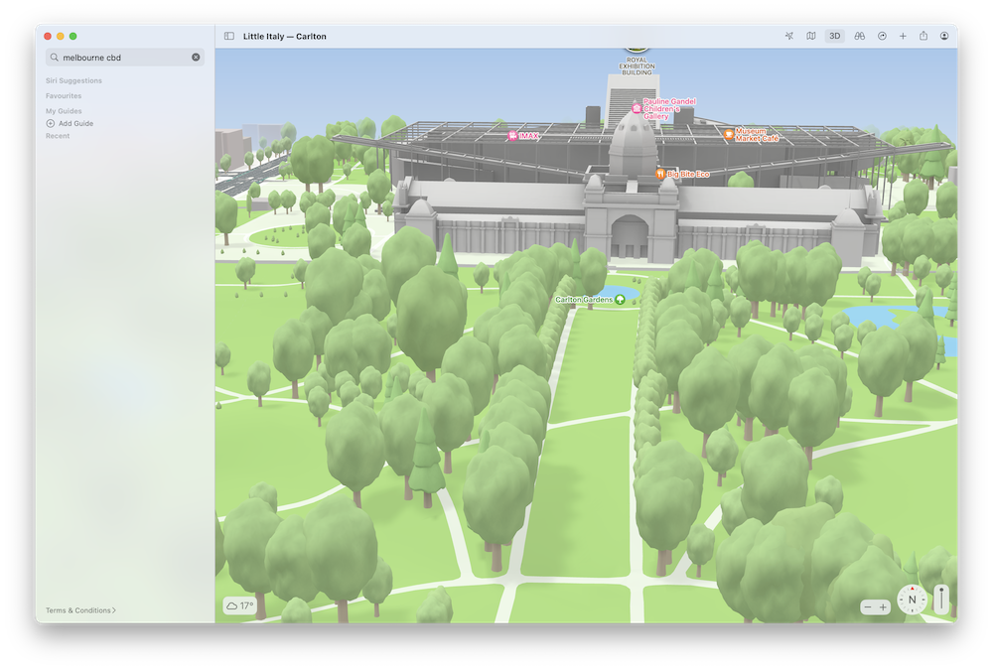Select the IMAX map marker

point(512,135)
